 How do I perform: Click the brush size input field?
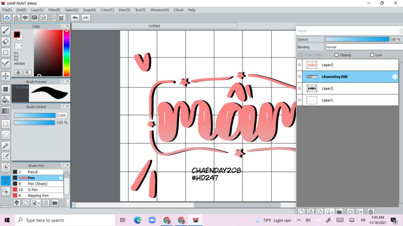62,116
